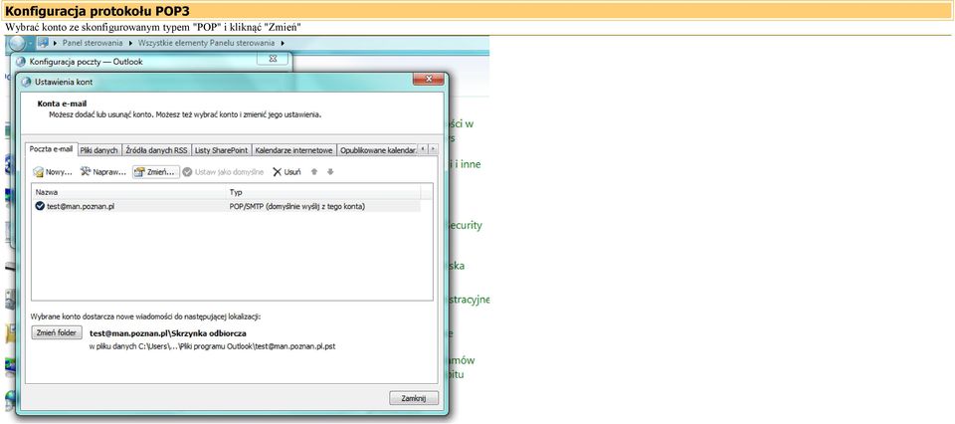This screenshot has height=424, width=955.
Task: Click the Nowy... new account button
Action: [x=53, y=172]
